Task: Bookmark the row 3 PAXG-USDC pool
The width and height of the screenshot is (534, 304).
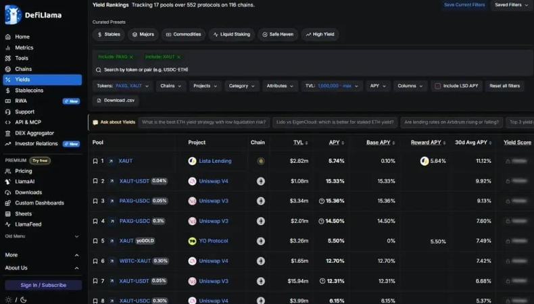Action: (95, 201)
